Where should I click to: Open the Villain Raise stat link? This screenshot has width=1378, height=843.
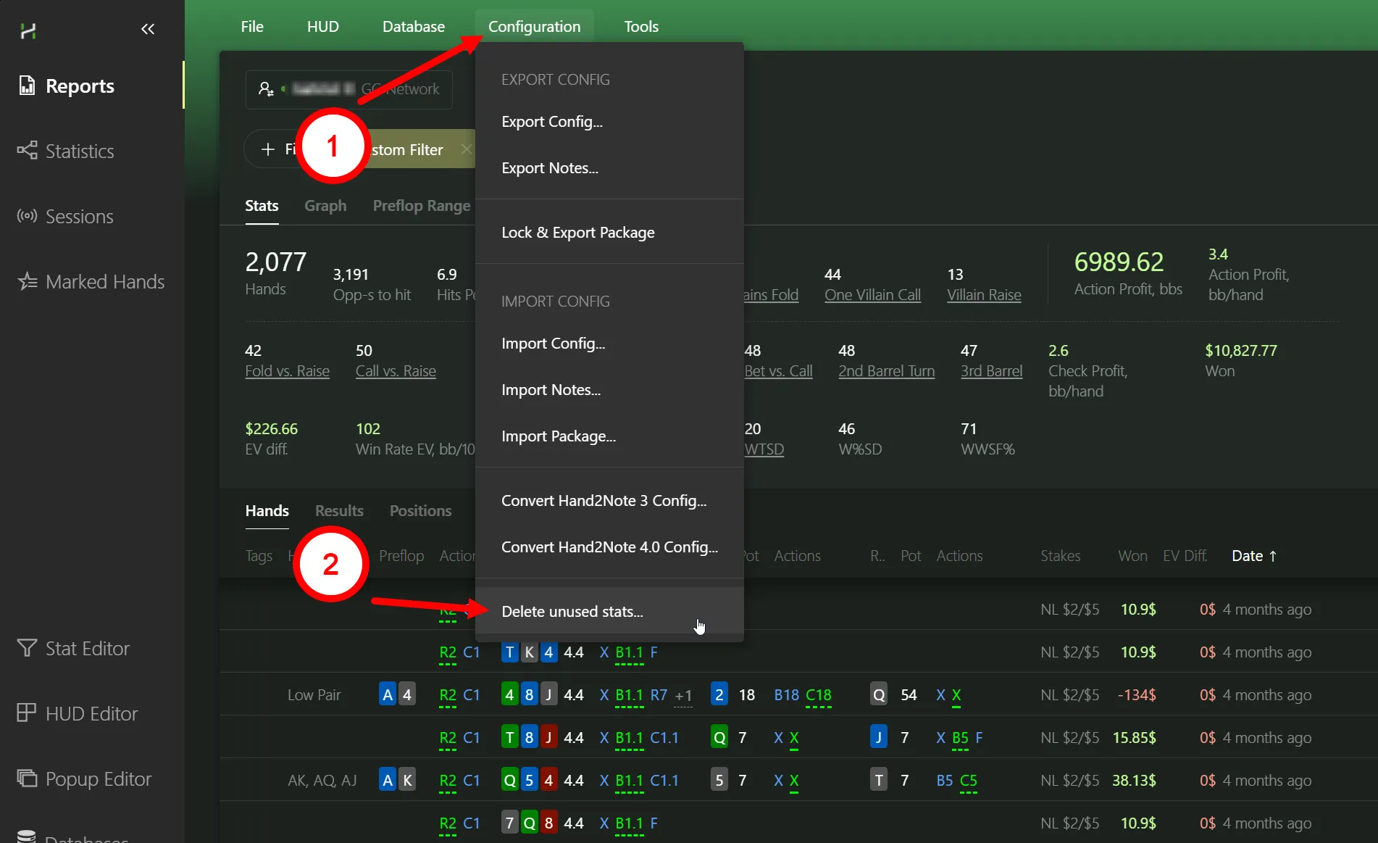click(x=983, y=295)
